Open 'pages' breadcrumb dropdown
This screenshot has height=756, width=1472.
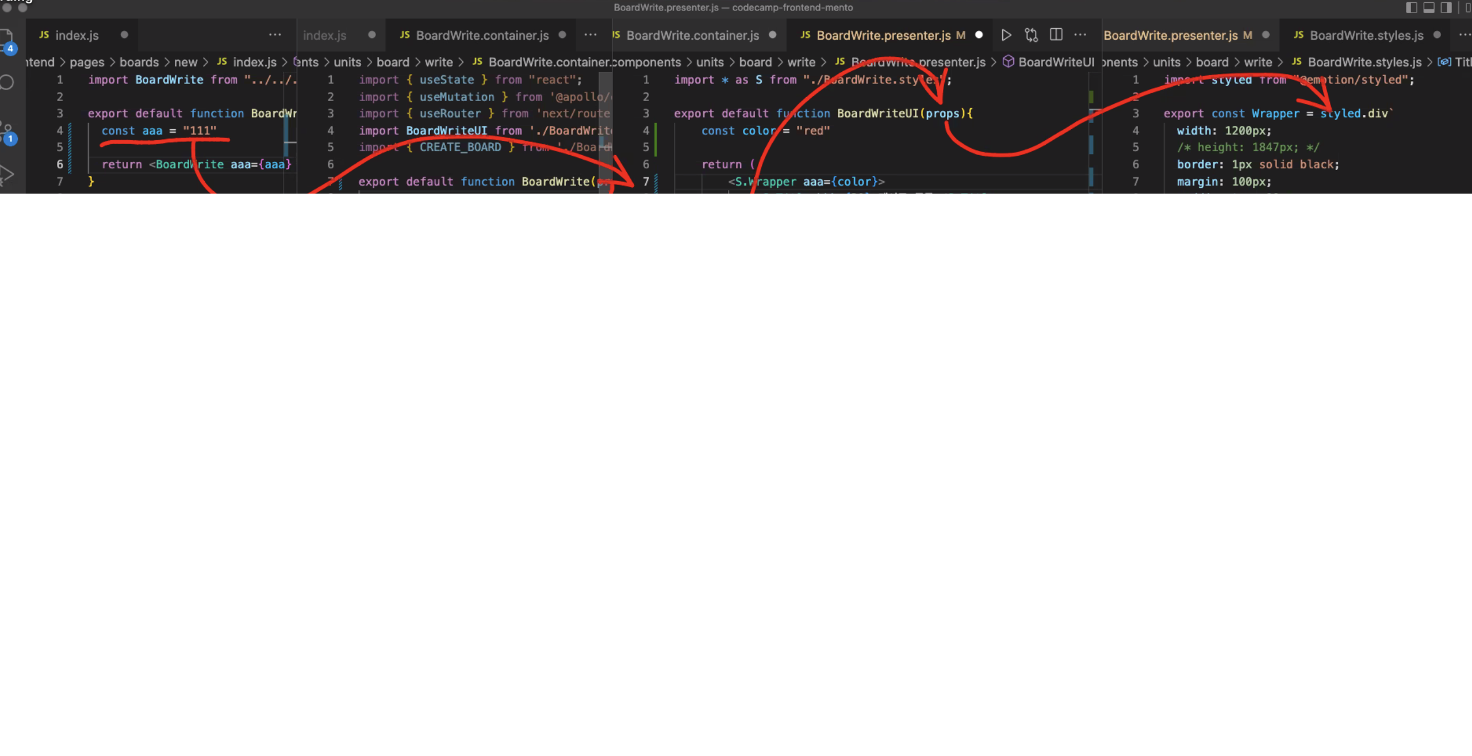tap(87, 62)
